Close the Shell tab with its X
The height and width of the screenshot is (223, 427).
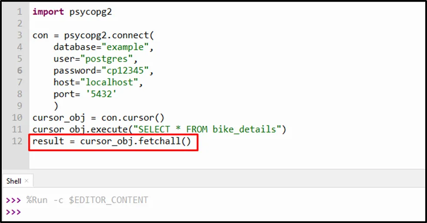coord(26,181)
